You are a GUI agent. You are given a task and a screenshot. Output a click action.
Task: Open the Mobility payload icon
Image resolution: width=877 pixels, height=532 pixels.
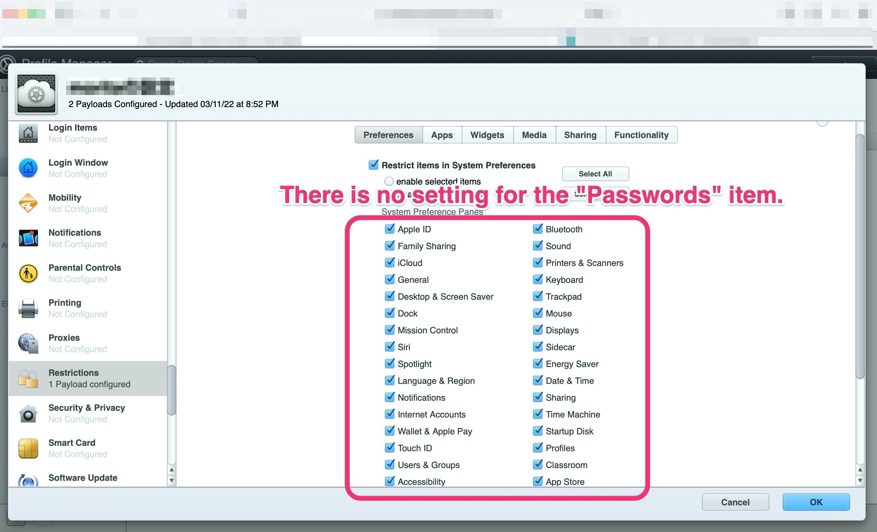click(28, 203)
